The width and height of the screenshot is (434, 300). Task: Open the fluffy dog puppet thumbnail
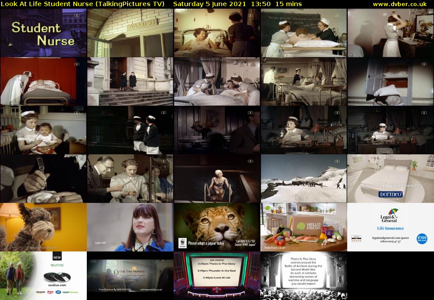(43, 227)
